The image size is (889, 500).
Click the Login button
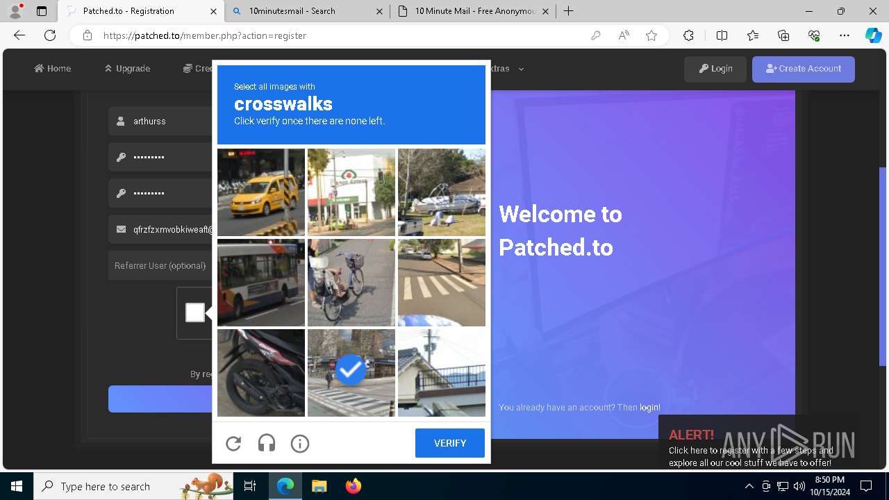(715, 69)
